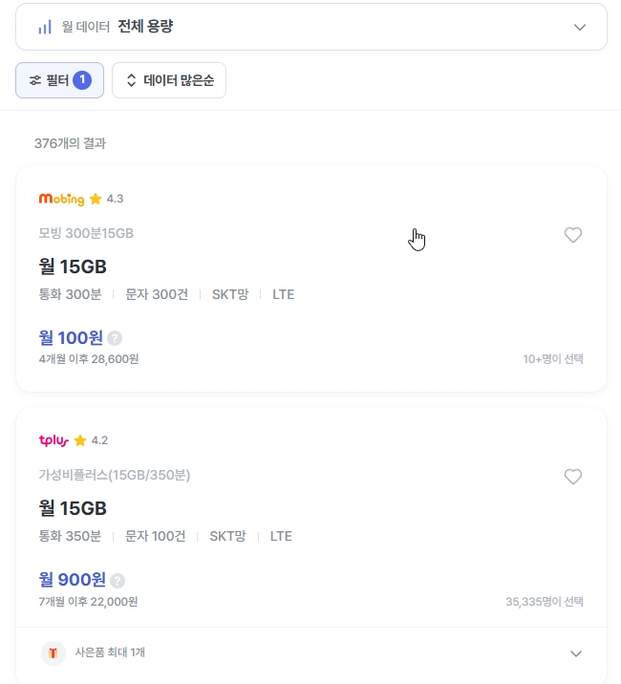Favorite the 모빙 300분15GB plan heart
The width and height of the screenshot is (621, 684).
[x=573, y=235]
